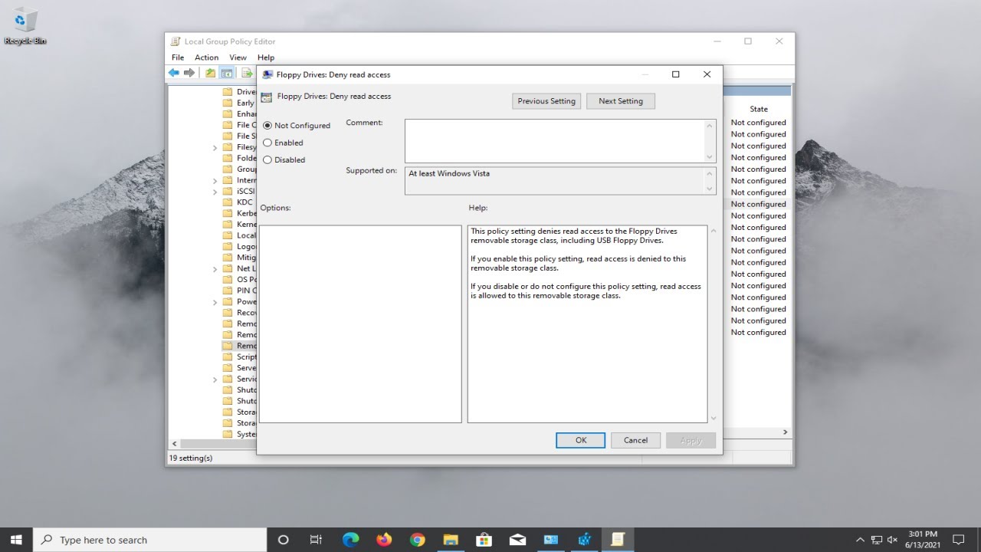The height and width of the screenshot is (552, 981).
Task: Select the 'Kerbe' tree item
Action: click(246, 213)
